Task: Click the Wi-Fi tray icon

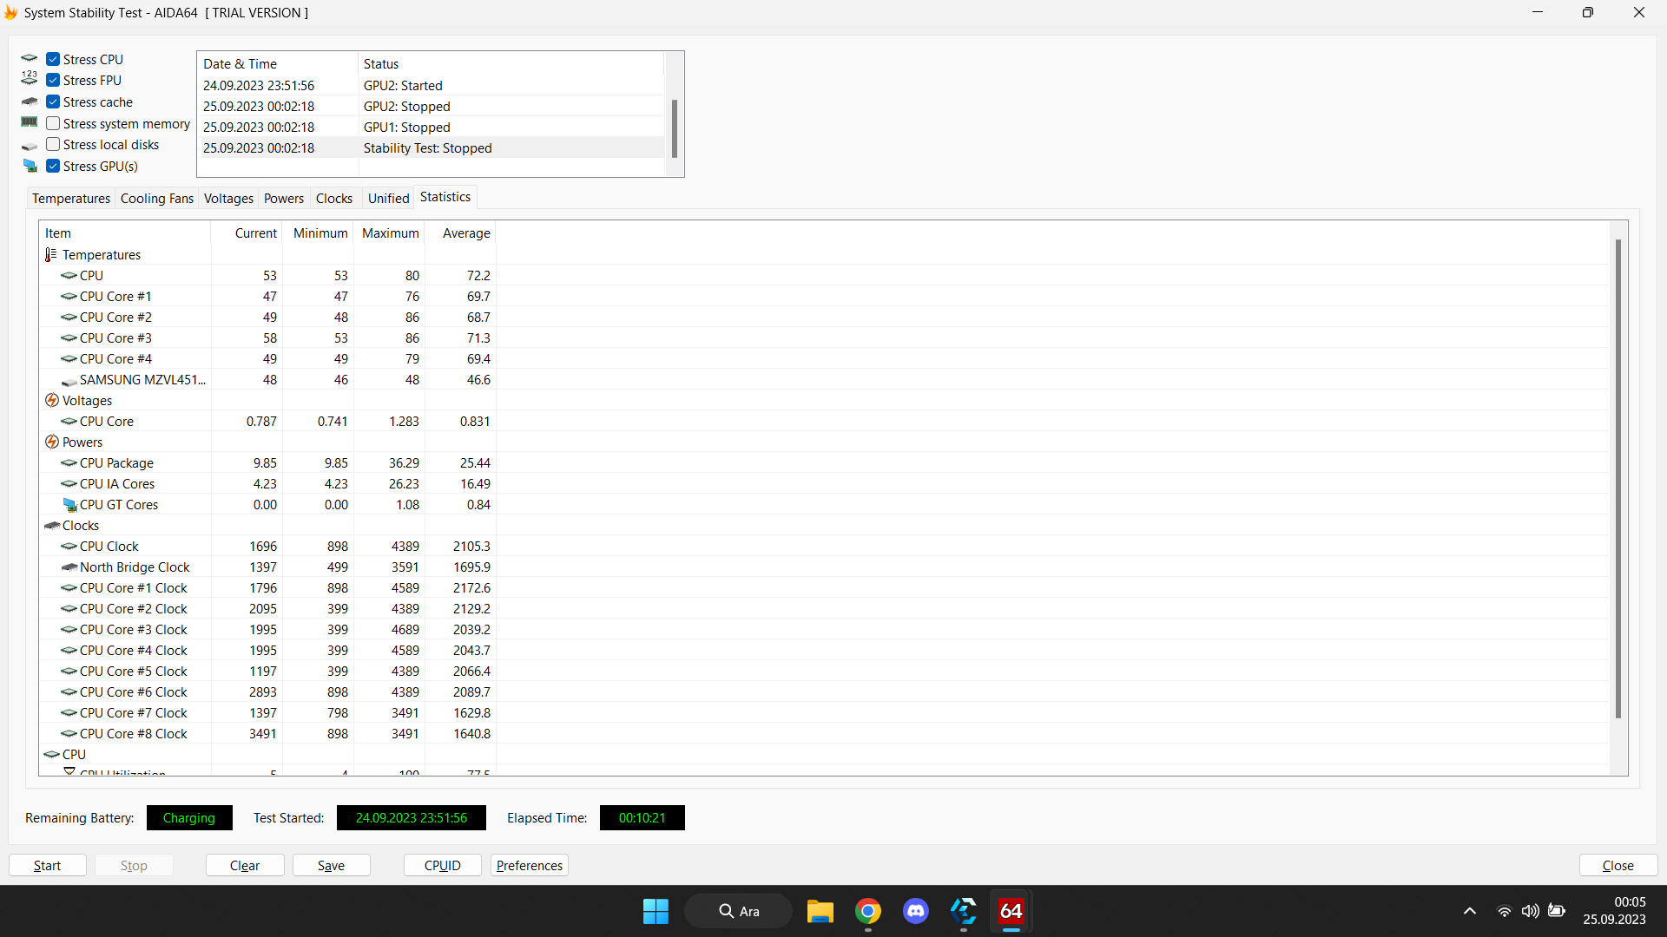Action: point(1504,911)
